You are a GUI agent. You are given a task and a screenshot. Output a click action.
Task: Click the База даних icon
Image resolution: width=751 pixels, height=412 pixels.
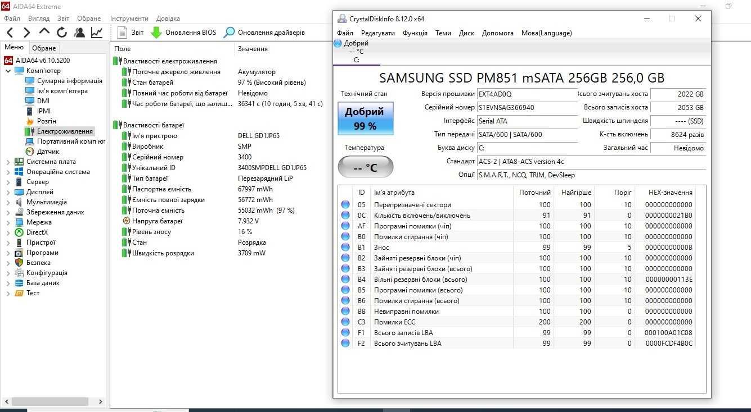pos(19,283)
